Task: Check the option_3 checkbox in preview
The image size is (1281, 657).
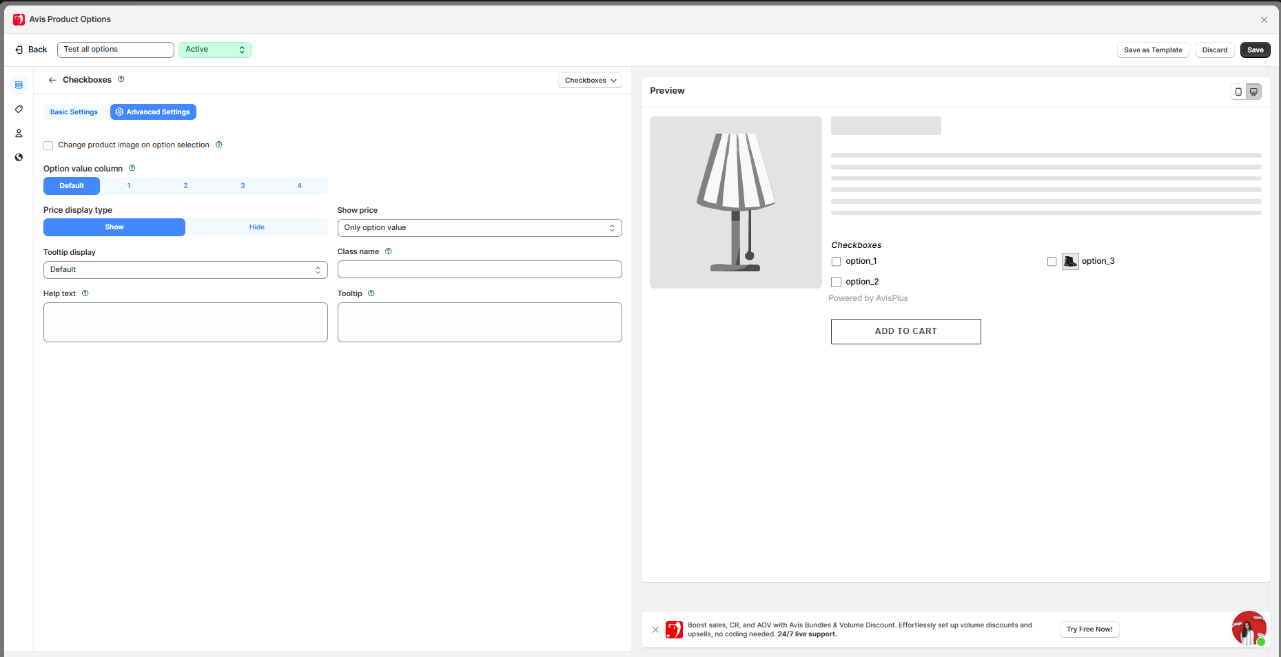Action: 1052,262
